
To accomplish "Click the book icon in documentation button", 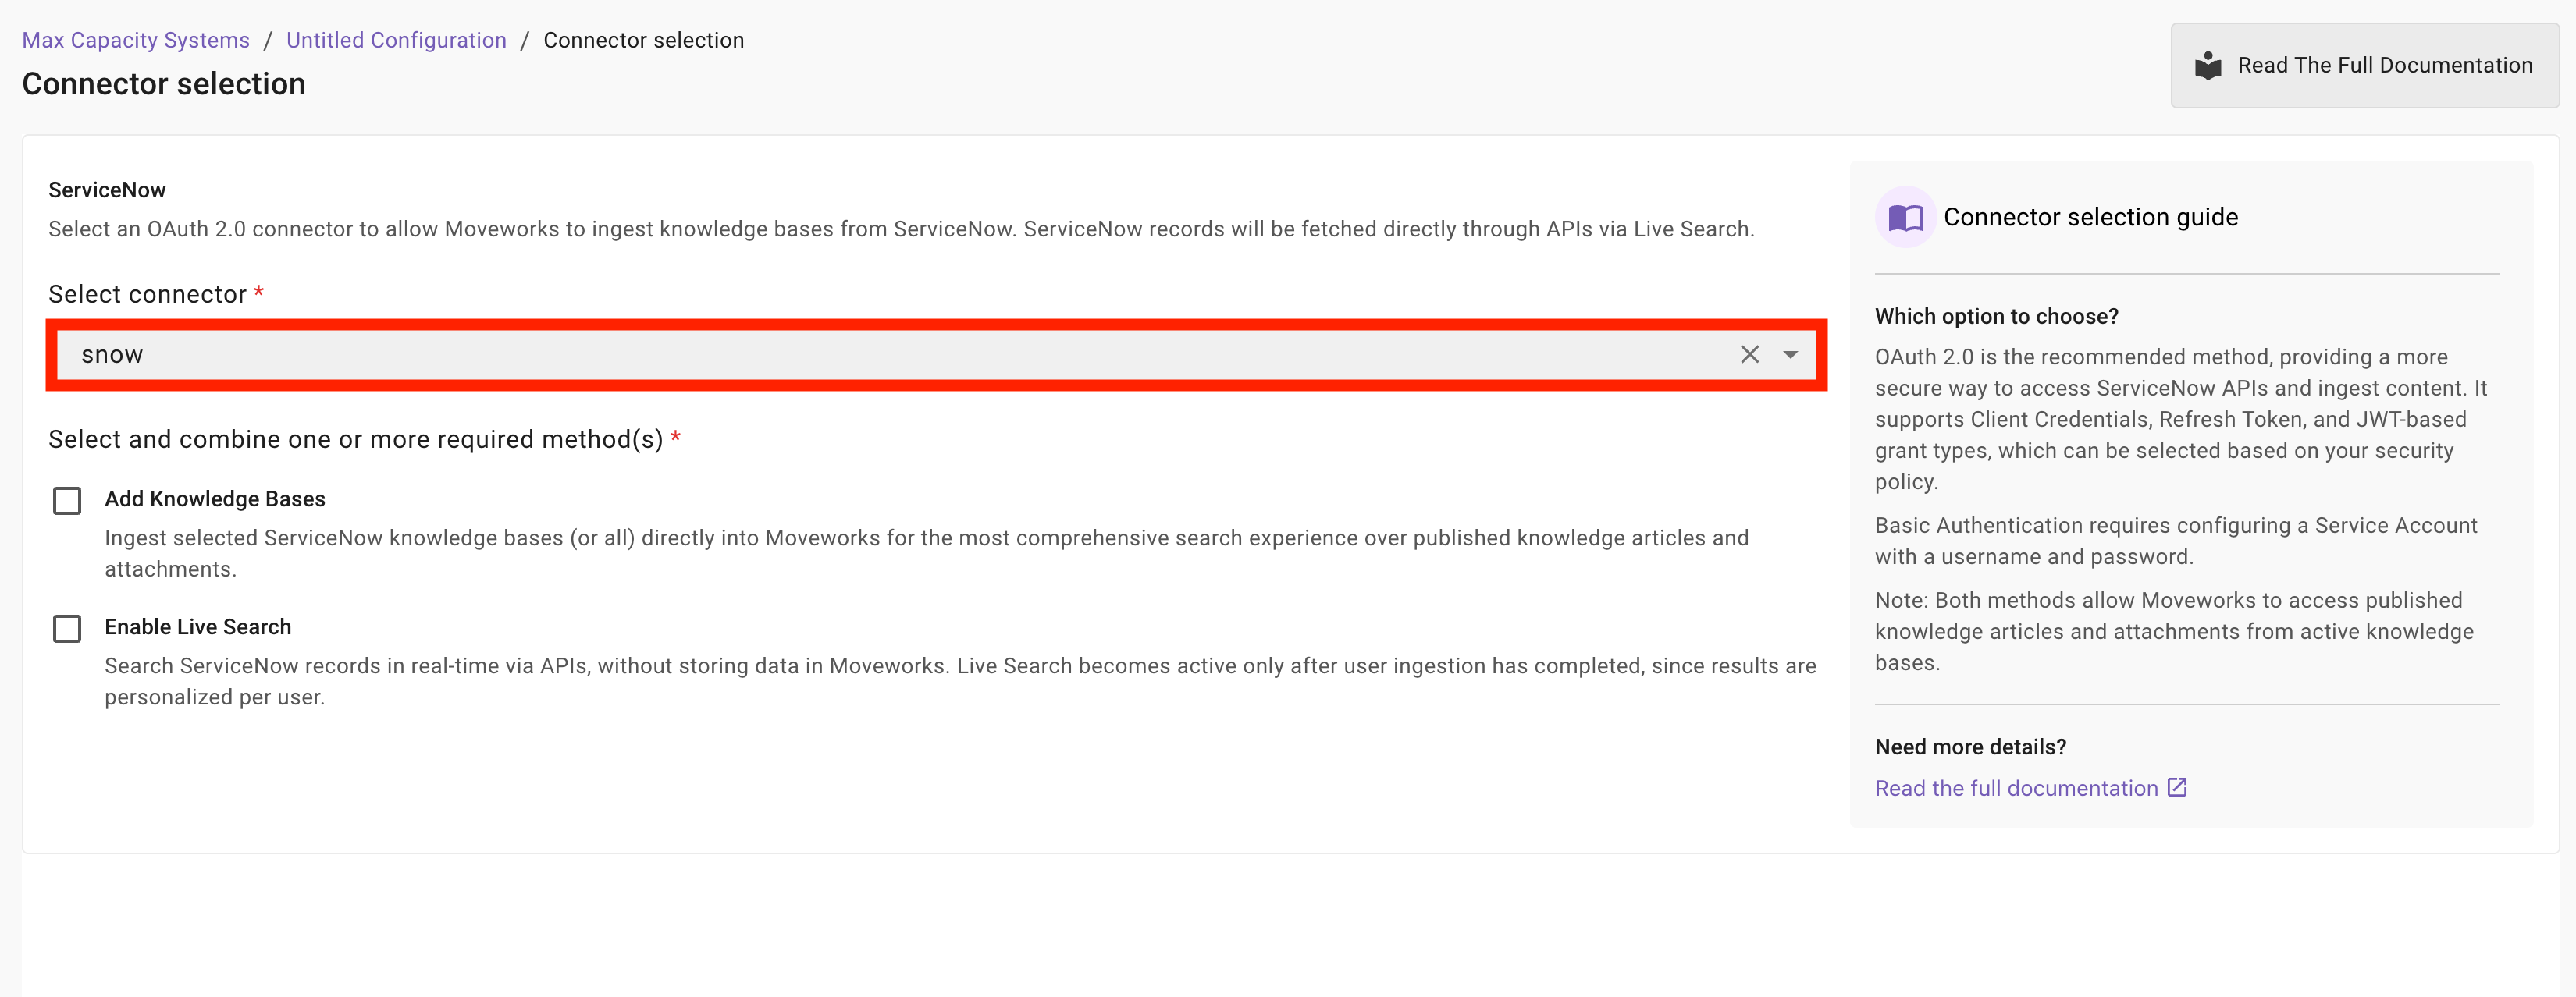I will click(x=2207, y=66).
